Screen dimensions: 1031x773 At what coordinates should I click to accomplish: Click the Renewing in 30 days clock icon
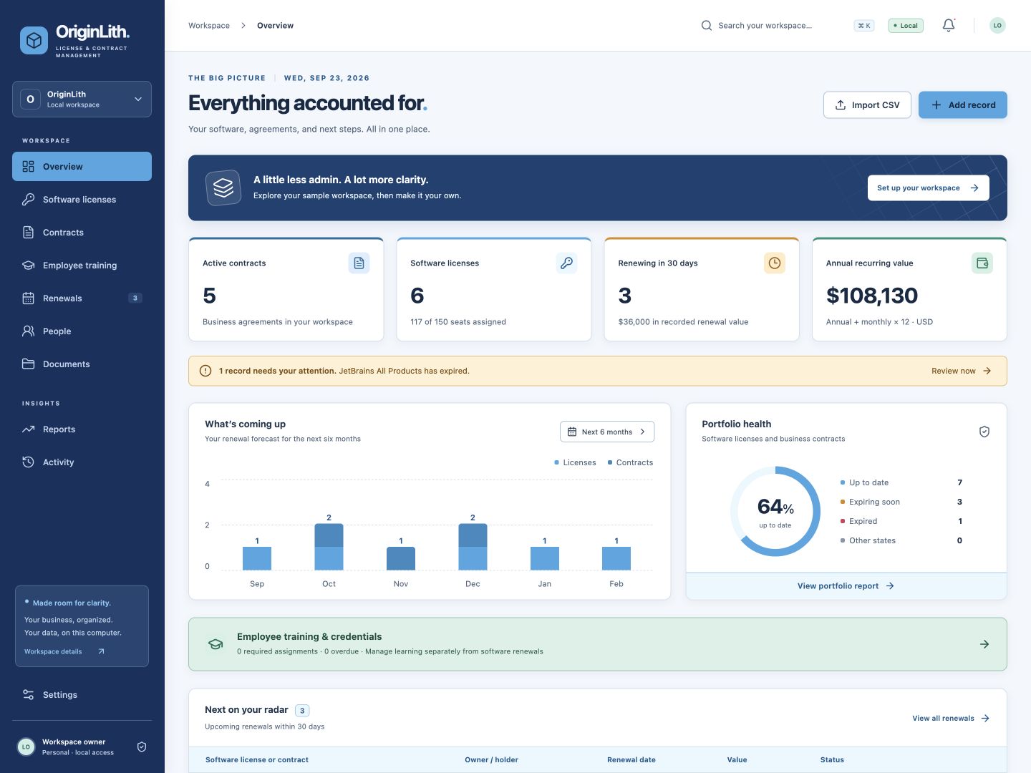tap(775, 263)
